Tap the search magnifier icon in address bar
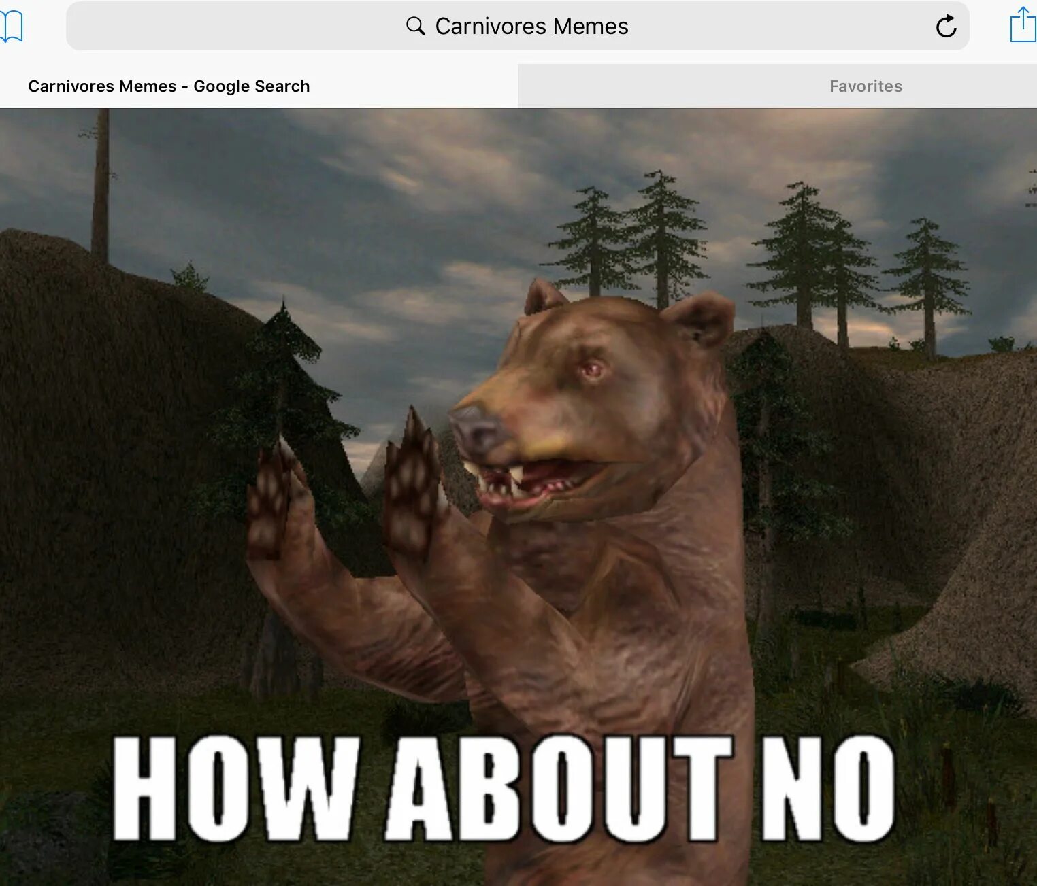1037x886 pixels. pos(415,26)
